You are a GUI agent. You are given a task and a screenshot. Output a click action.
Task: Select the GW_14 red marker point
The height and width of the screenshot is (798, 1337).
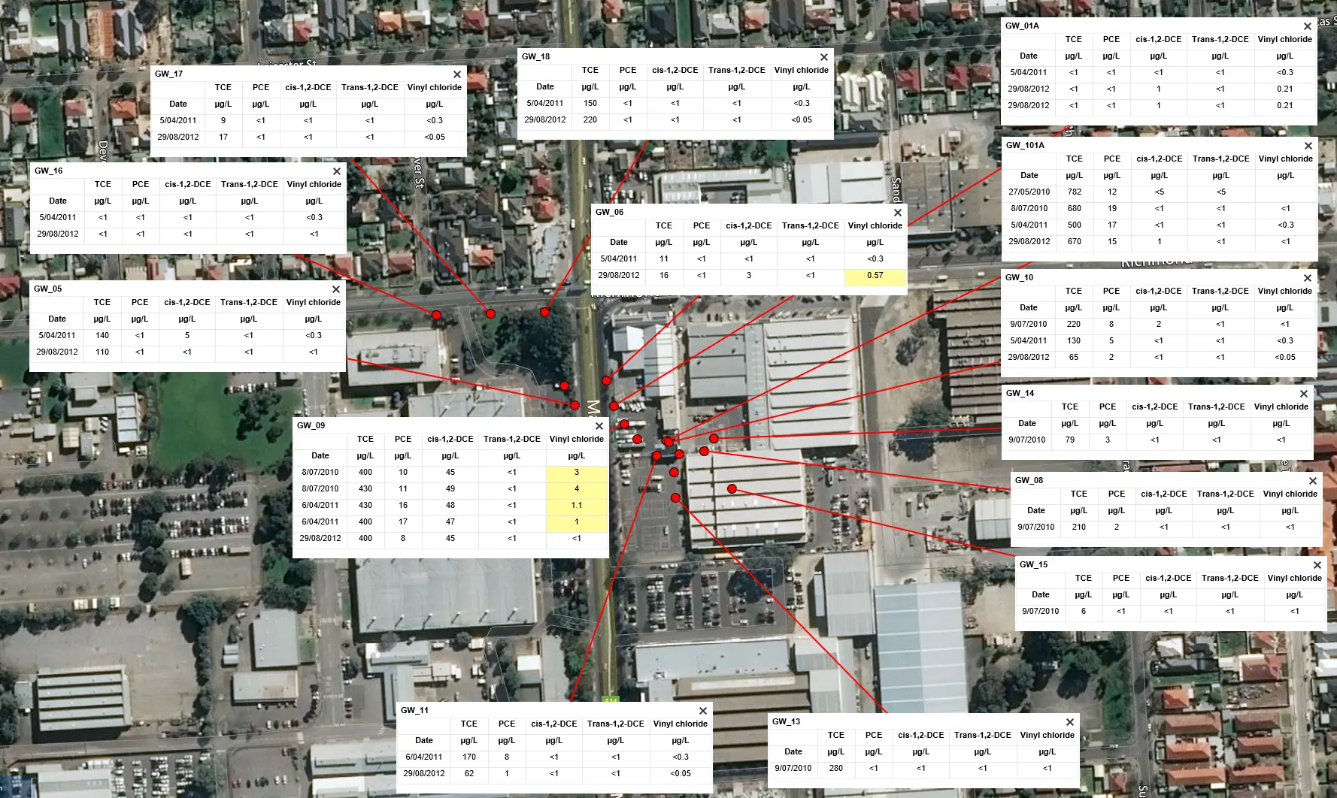[714, 438]
